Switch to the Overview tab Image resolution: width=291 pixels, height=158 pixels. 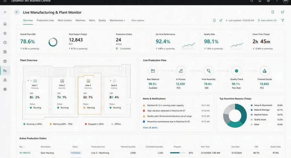[28, 20]
